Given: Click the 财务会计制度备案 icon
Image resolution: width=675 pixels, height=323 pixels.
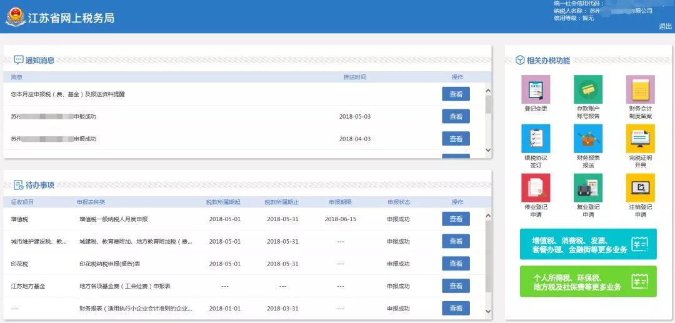Looking at the screenshot, I should click(x=640, y=89).
